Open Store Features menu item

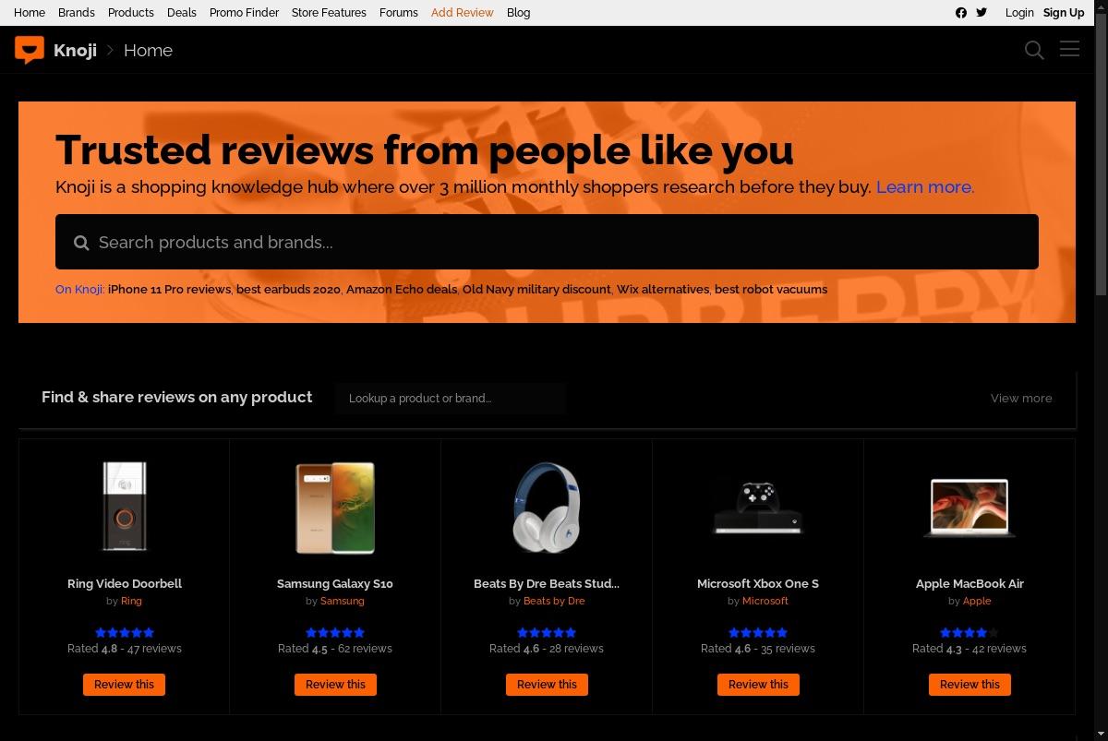[329, 13]
